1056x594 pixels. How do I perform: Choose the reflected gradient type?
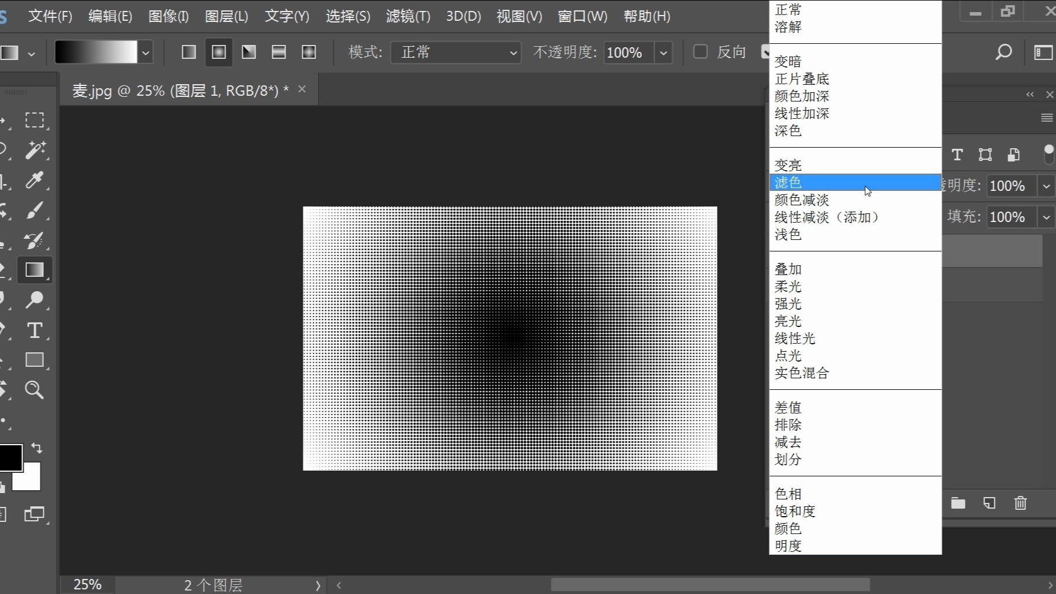tap(279, 52)
